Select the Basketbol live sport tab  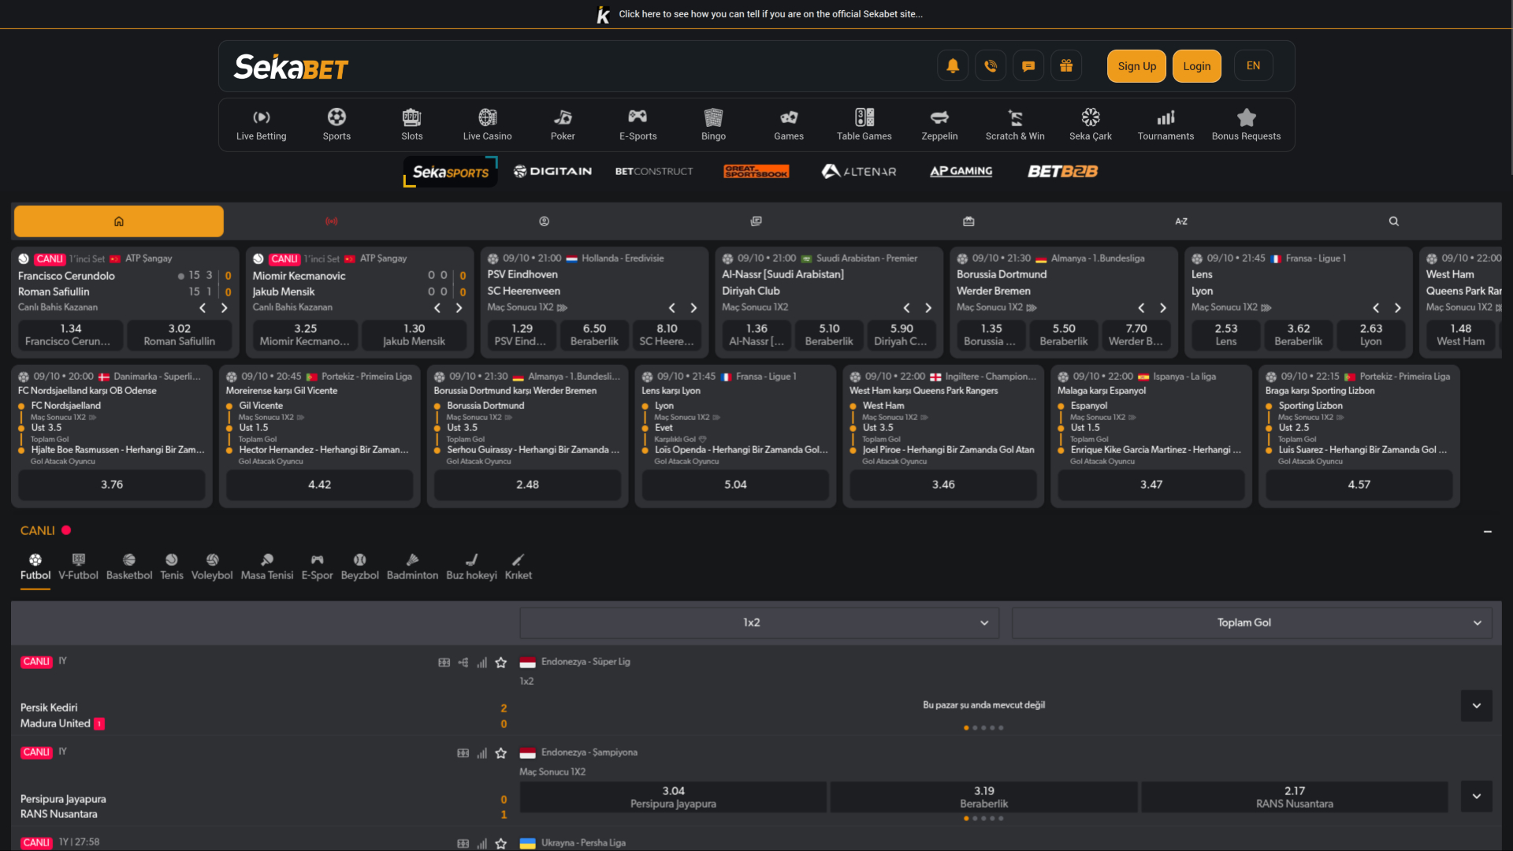point(129,567)
